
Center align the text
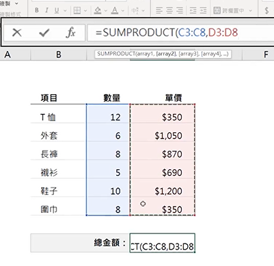tap(169, 10)
